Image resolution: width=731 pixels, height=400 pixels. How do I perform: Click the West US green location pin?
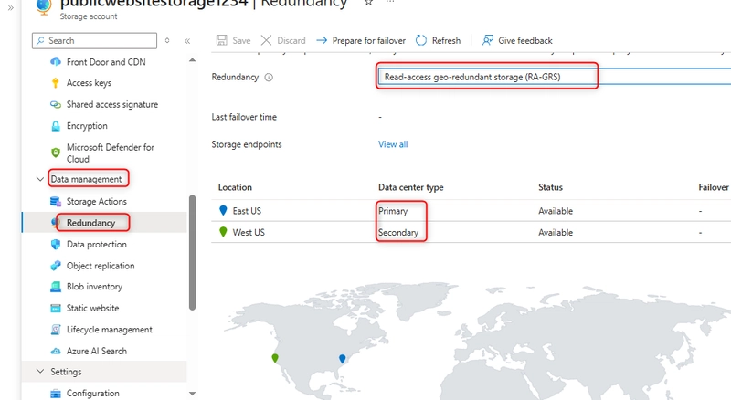click(x=223, y=232)
